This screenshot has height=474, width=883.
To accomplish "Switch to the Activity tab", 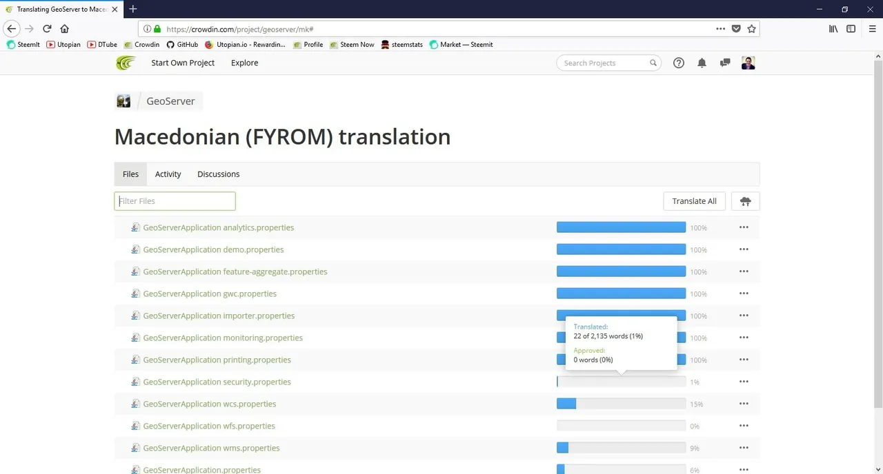I will coord(168,174).
